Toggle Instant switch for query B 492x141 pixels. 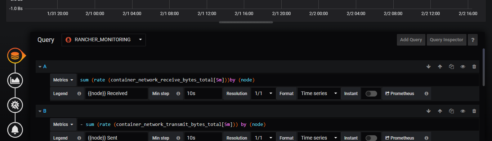371,138
